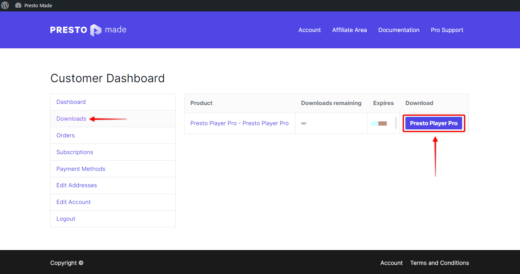Open the Presto Player Pro product link
The width and height of the screenshot is (520, 274).
coord(239,123)
